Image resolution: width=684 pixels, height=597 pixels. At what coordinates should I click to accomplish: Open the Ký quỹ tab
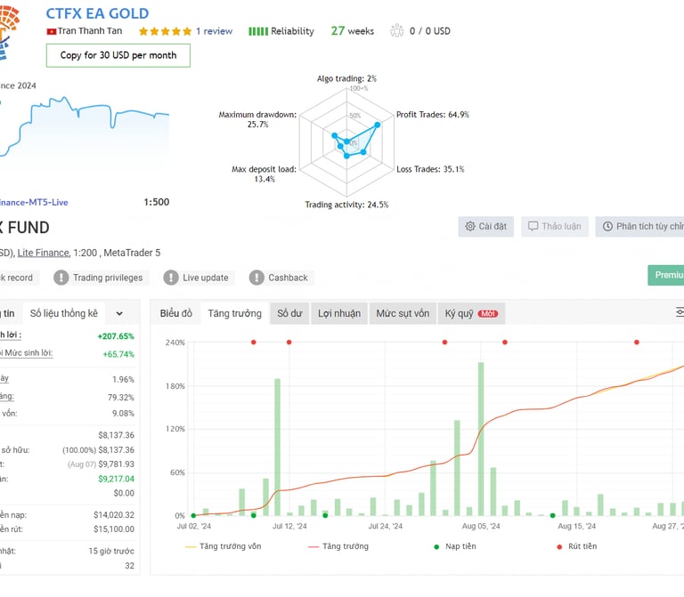point(471,313)
